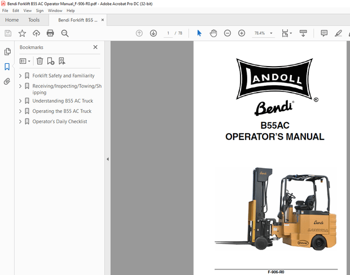Screen dimensions: 350x275
Task: Open the File menu
Action: point(5,11)
